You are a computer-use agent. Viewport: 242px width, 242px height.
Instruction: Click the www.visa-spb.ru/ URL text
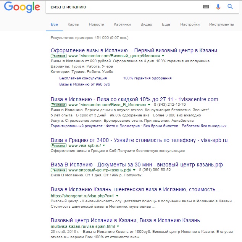(85, 145)
